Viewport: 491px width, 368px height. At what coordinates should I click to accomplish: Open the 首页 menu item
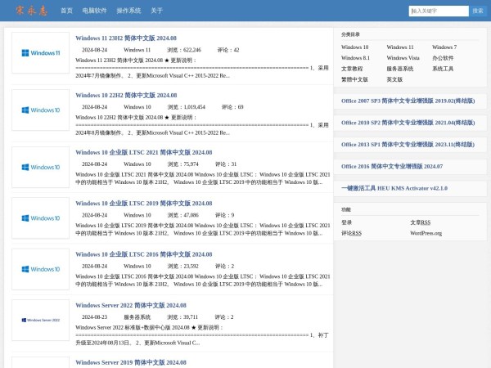pos(66,11)
